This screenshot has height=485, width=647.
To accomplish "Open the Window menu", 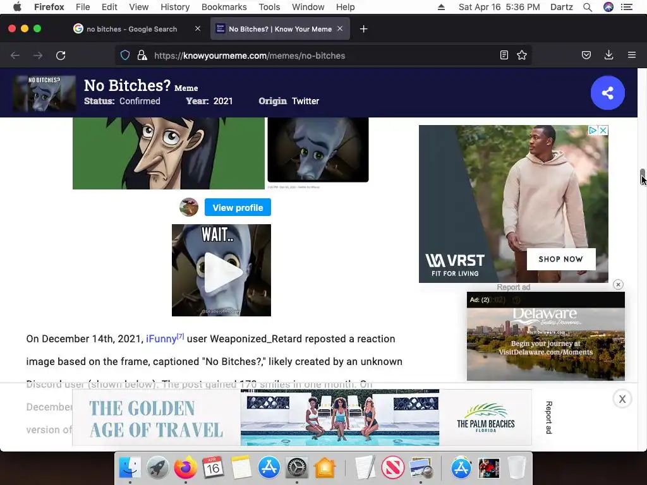I will click(308, 7).
